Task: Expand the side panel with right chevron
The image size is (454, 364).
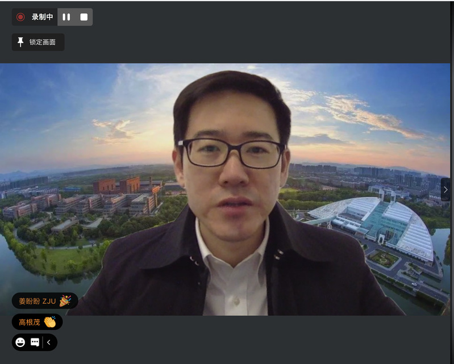Action: coord(445,190)
